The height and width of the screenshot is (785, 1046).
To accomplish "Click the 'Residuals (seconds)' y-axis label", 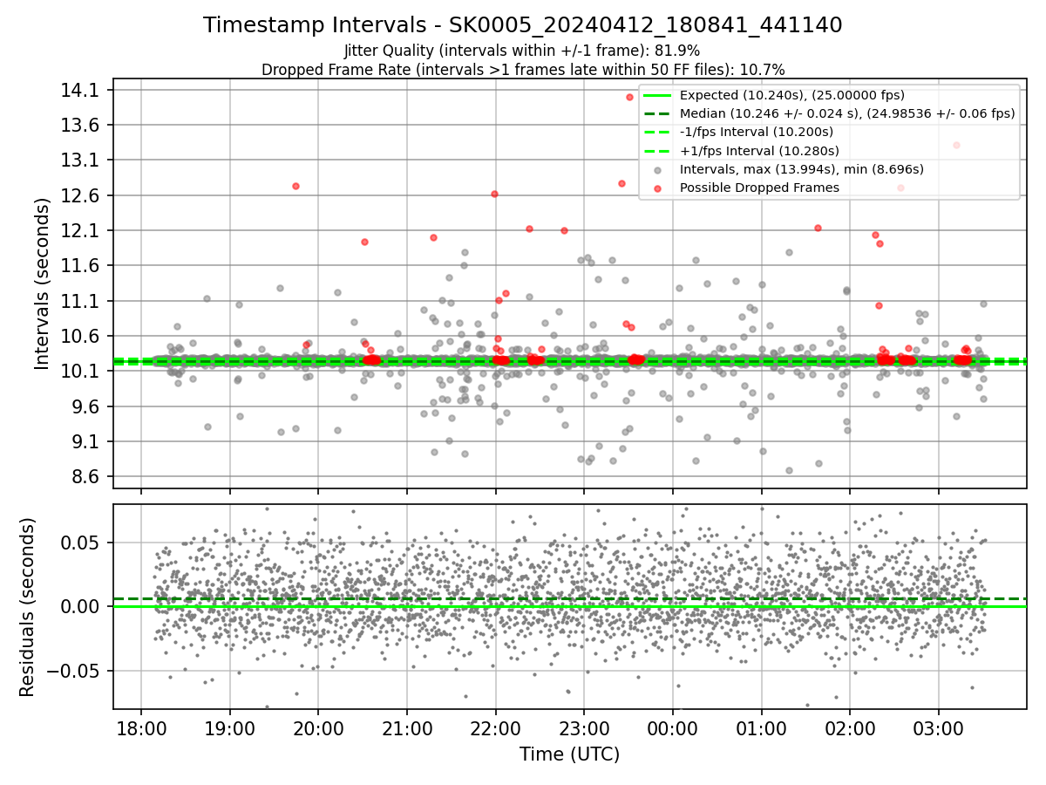I will [x=28, y=607].
